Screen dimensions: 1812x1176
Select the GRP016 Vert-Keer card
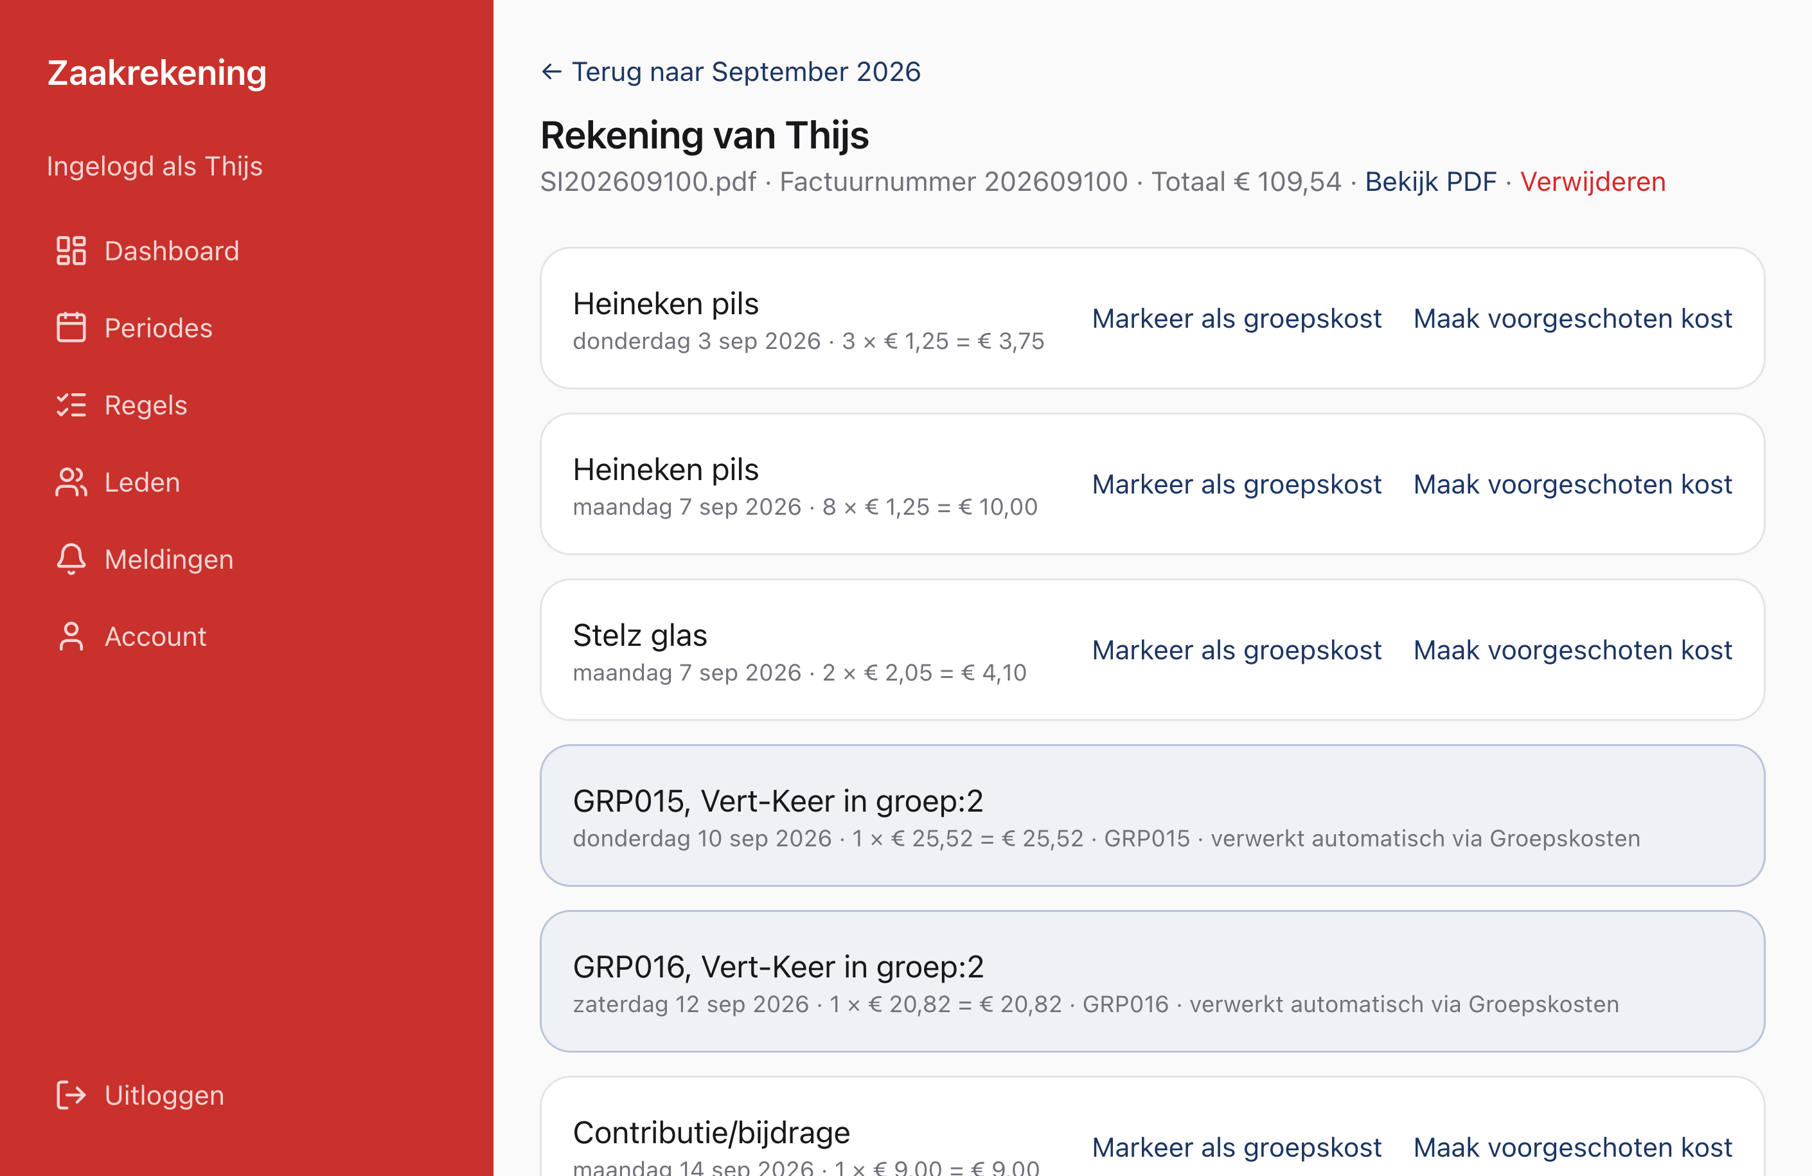1152,981
